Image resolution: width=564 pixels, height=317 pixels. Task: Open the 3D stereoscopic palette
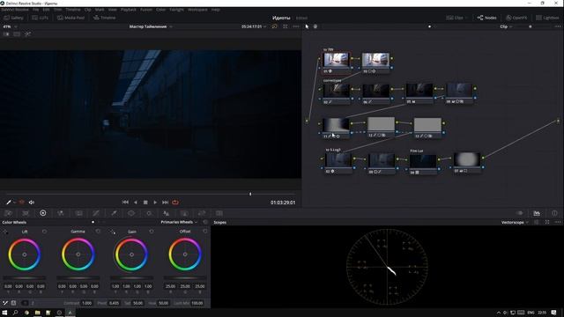pos(219,213)
